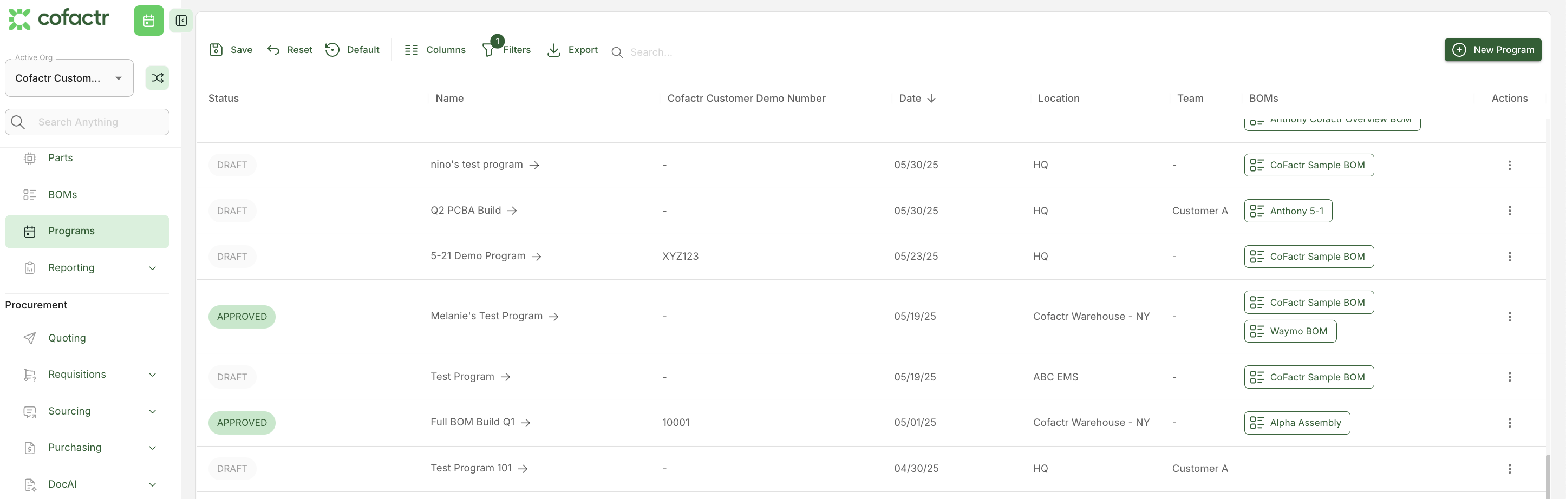This screenshot has width=1566, height=499.
Task: Open Test Program 101
Action: click(x=479, y=468)
